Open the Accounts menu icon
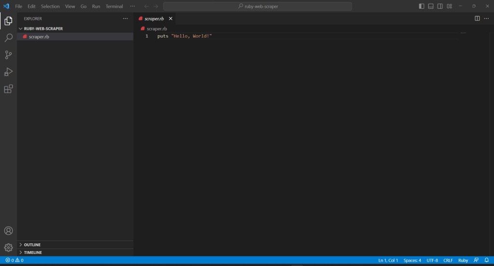 tap(8, 231)
